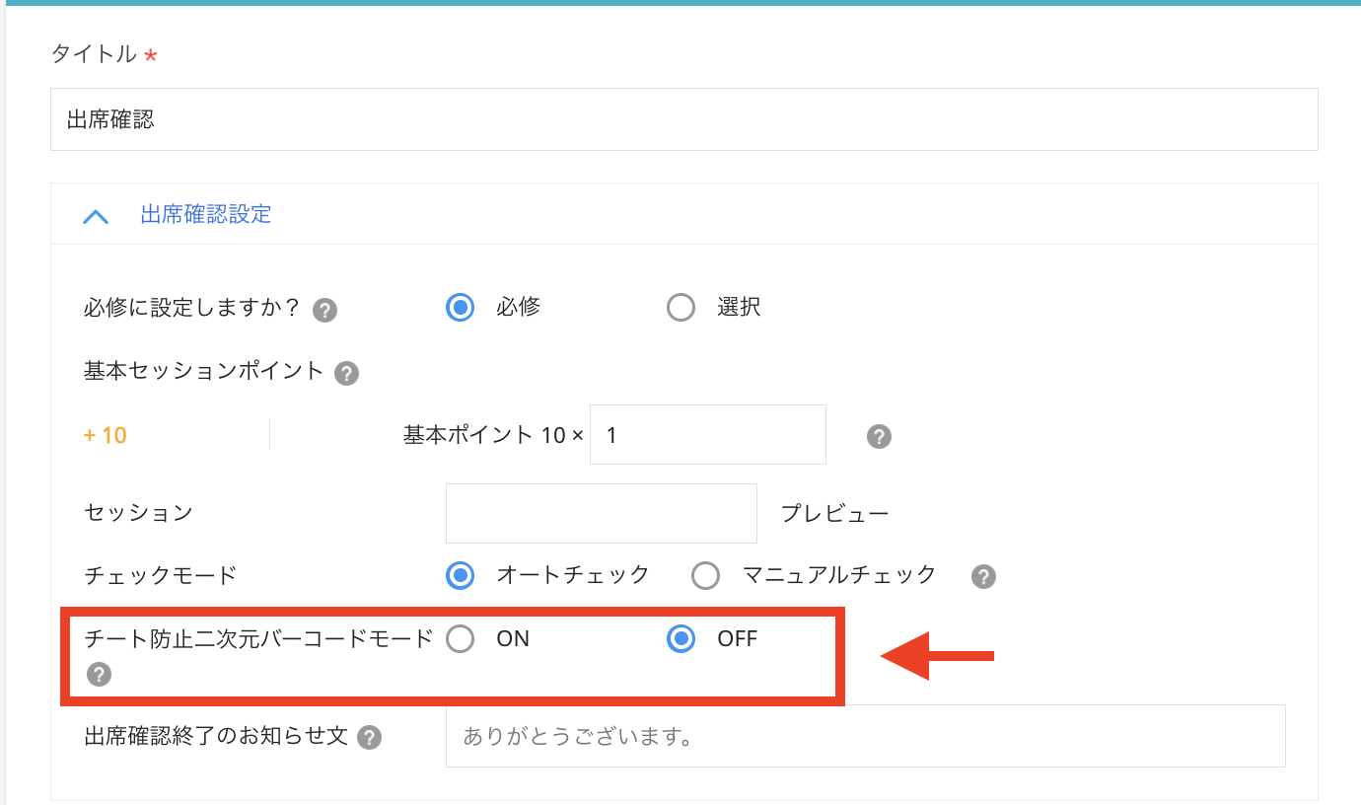The image size is (1361, 805).
Task: Click the プレビュー link
Action: (834, 514)
